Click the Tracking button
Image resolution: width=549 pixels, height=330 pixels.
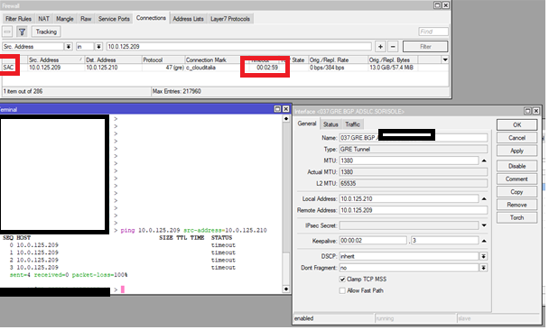[46, 32]
